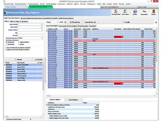This screenshot has height=121, width=162.
Task: Open the Bordro Belgeleri menu
Action: pos(51,4)
